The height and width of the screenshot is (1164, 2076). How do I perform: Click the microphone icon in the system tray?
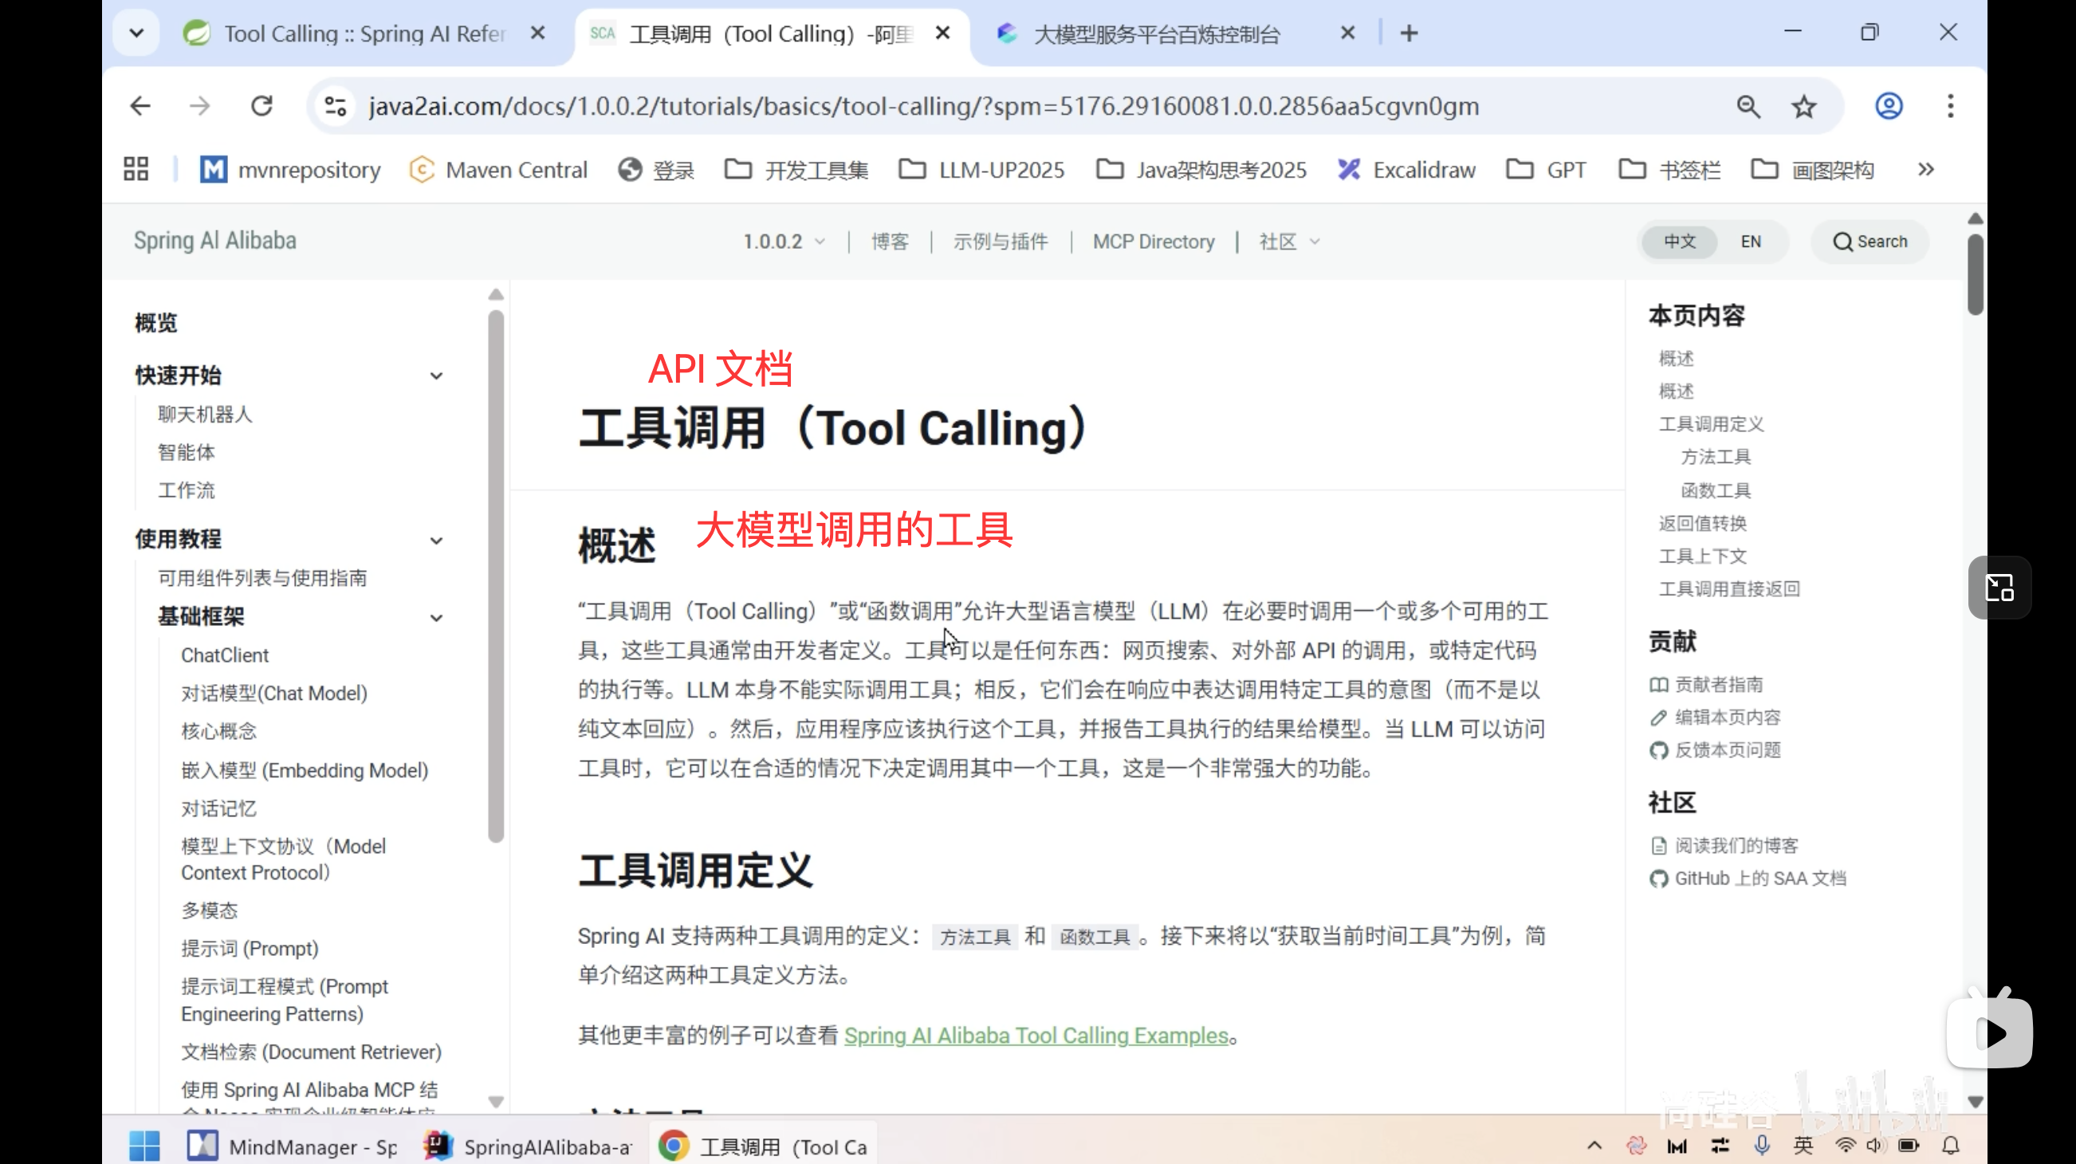tap(1762, 1145)
